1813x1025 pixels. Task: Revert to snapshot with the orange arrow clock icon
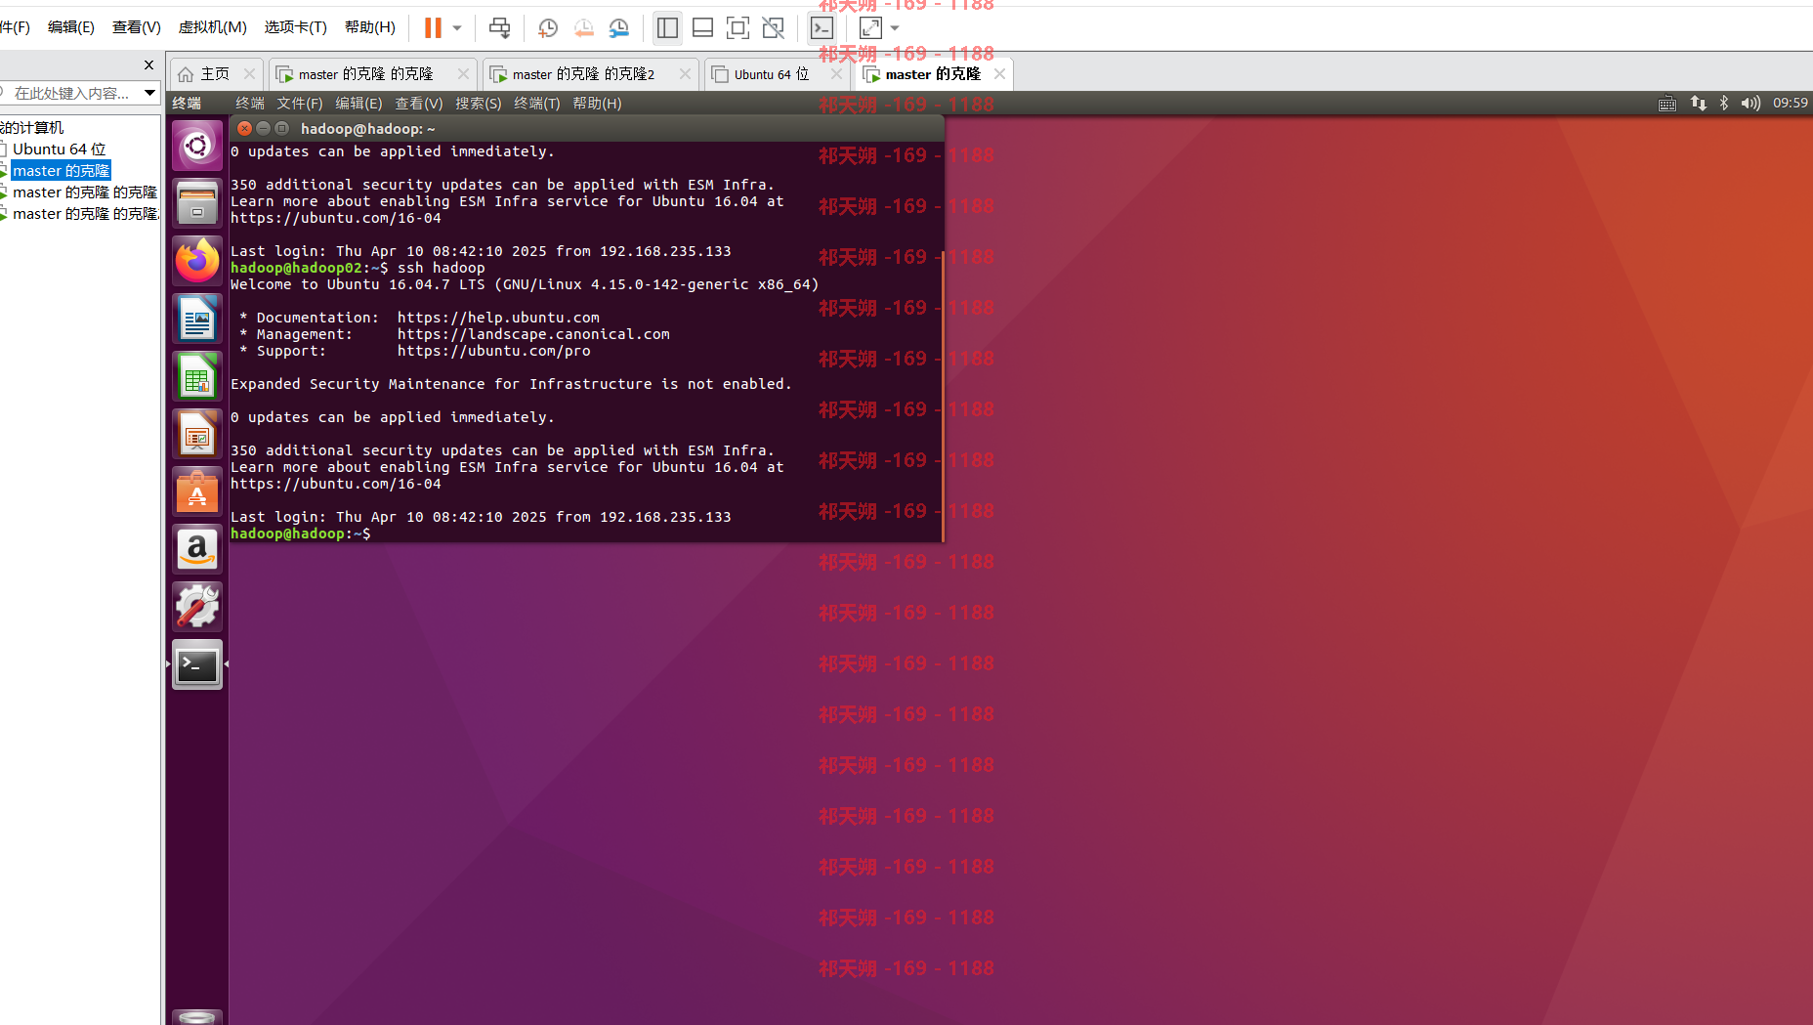[x=583, y=27]
